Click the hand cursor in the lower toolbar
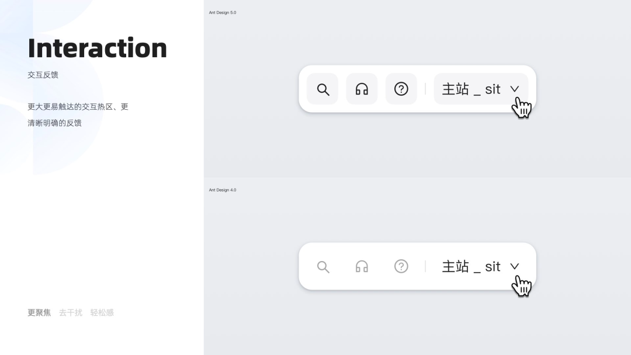 (521, 285)
